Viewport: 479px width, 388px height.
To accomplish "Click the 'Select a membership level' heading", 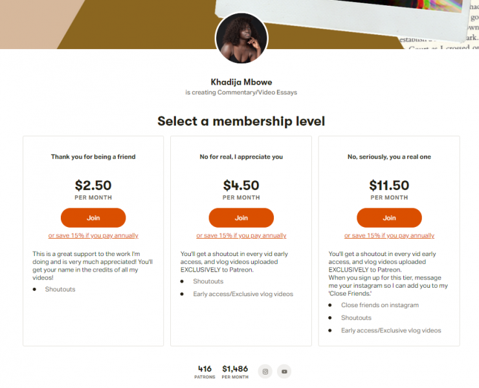I will point(241,121).
